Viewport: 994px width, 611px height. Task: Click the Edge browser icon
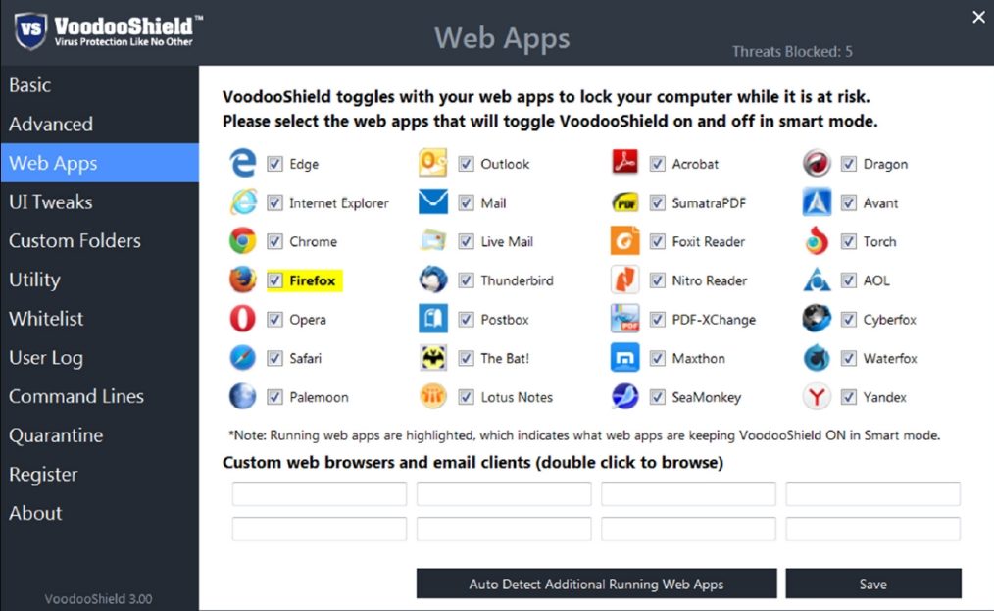click(243, 163)
